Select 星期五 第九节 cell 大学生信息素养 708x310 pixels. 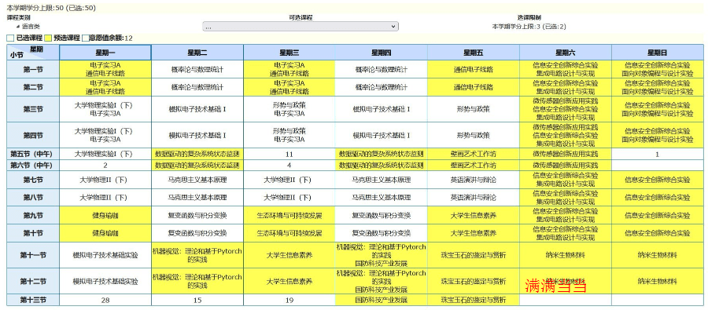(474, 215)
